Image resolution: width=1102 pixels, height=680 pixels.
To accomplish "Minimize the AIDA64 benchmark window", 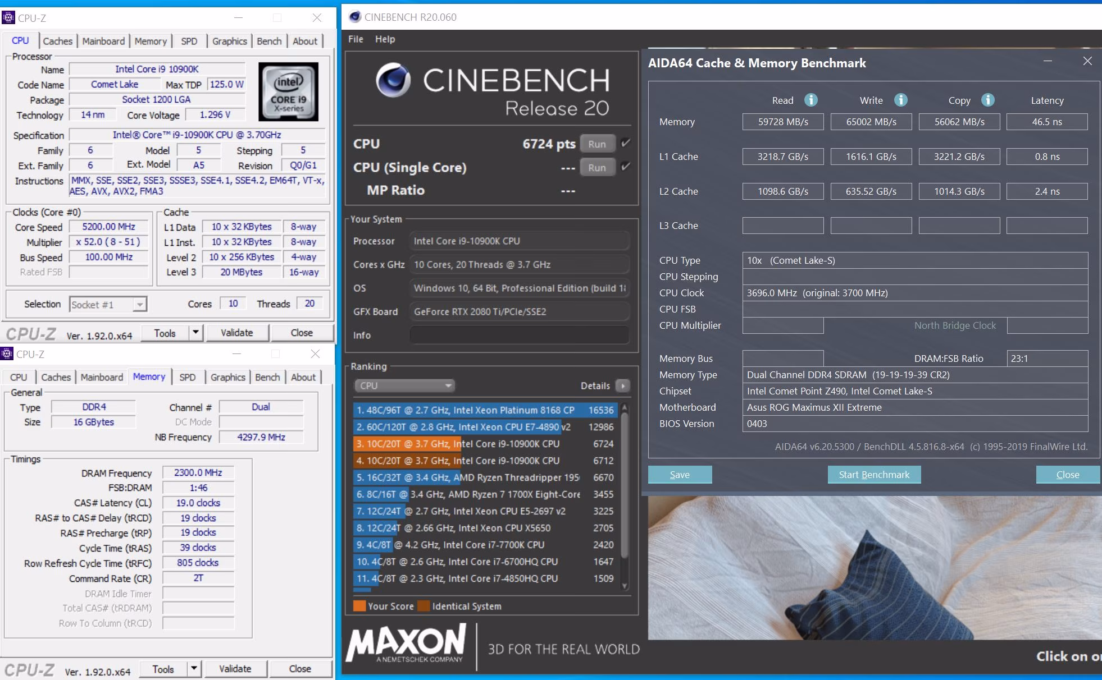I will (x=1048, y=61).
